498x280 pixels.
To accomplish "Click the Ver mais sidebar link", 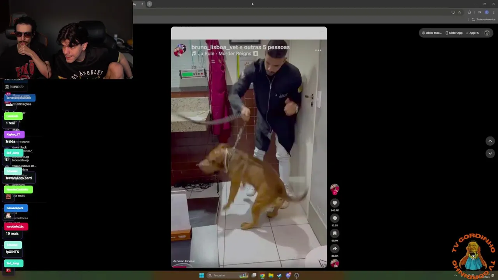I will [x=18, y=196].
